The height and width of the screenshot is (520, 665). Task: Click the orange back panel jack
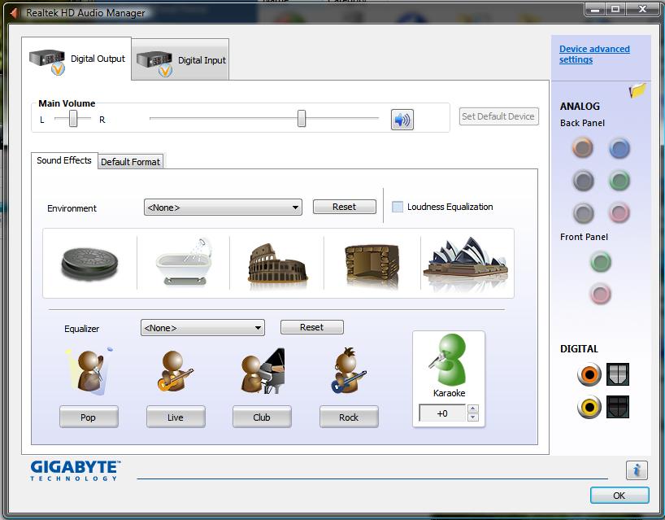click(x=583, y=148)
